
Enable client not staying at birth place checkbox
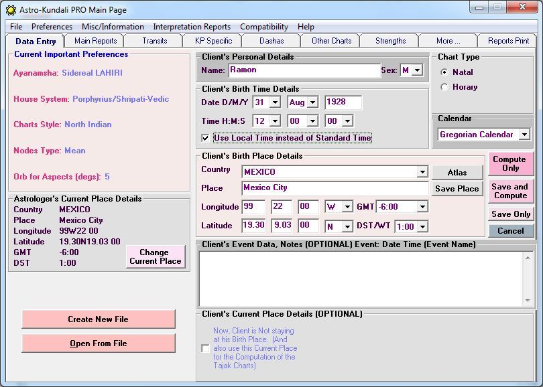[205, 348]
